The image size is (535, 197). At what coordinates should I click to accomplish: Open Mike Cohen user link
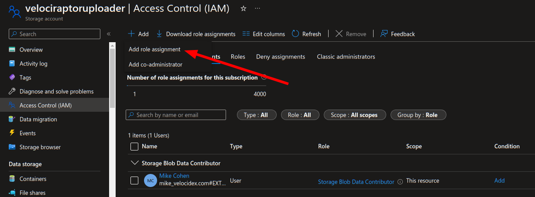point(174,176)
